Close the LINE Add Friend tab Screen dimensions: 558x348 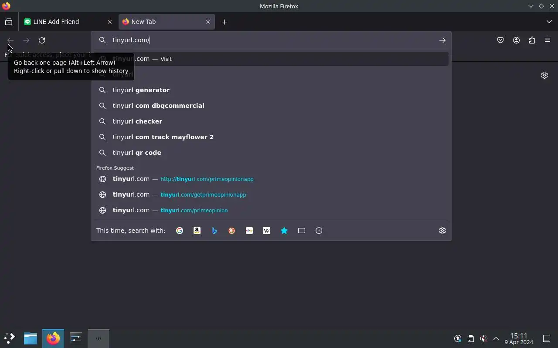[x=110, y=22]
